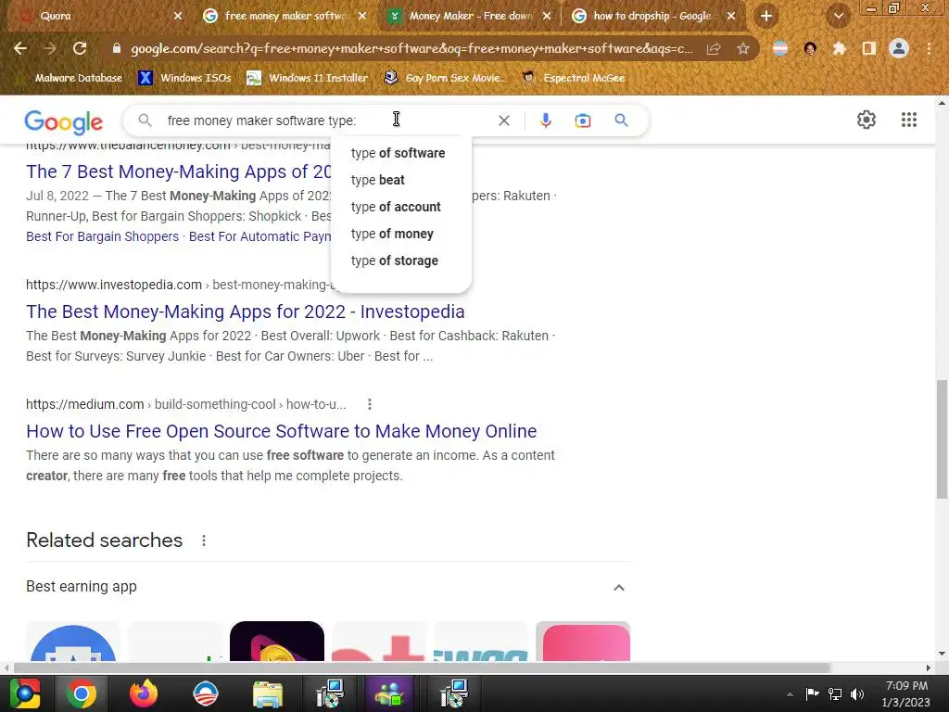Screen dimensions: 949x712
Task: Click the scroll-down arrow of vertical scrollbar
Action: click(942, 654)
